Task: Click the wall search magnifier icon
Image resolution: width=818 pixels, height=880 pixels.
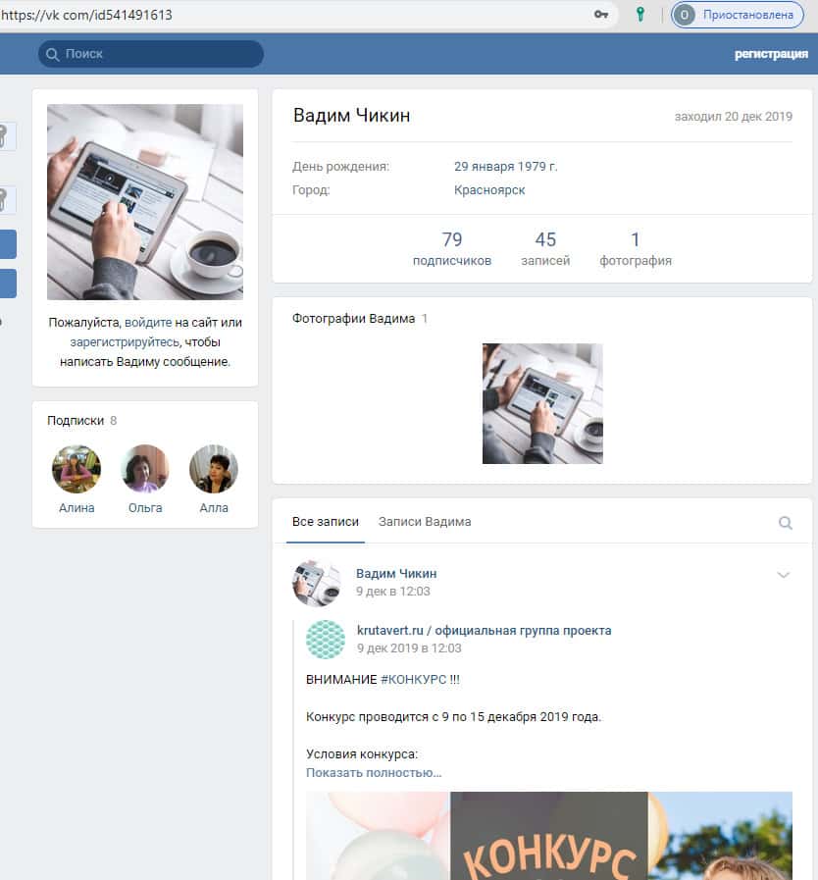Action: point(786,523)
